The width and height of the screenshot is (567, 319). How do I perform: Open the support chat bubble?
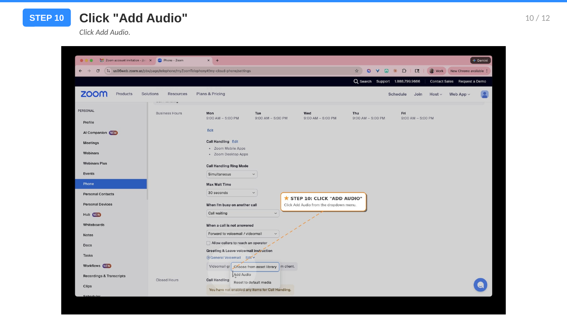click(480, 285)
